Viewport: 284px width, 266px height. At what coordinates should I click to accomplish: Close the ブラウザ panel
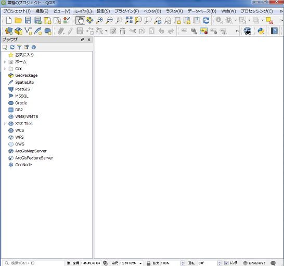point(89,39)
